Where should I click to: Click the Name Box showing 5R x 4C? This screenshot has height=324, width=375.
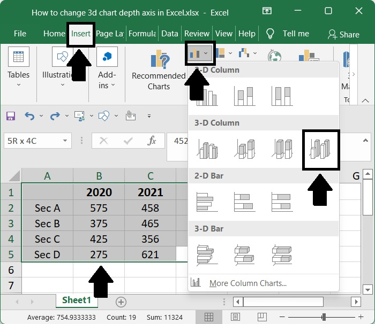pos(37,141)
